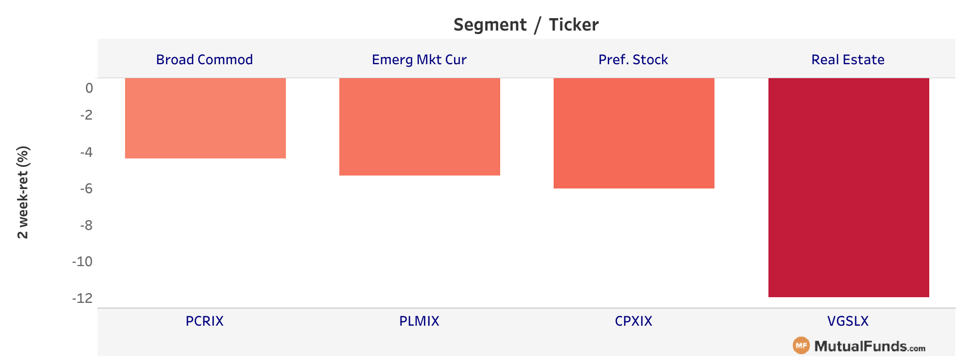This screenshot has height=364, width=963.
Task: Click the CPXIX ticker label
Action: pos(634,321)
